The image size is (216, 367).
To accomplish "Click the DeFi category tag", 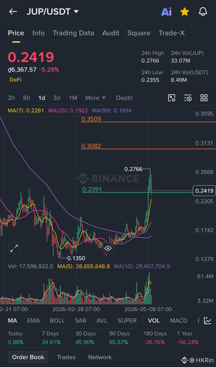I will [x=15, y=80].
